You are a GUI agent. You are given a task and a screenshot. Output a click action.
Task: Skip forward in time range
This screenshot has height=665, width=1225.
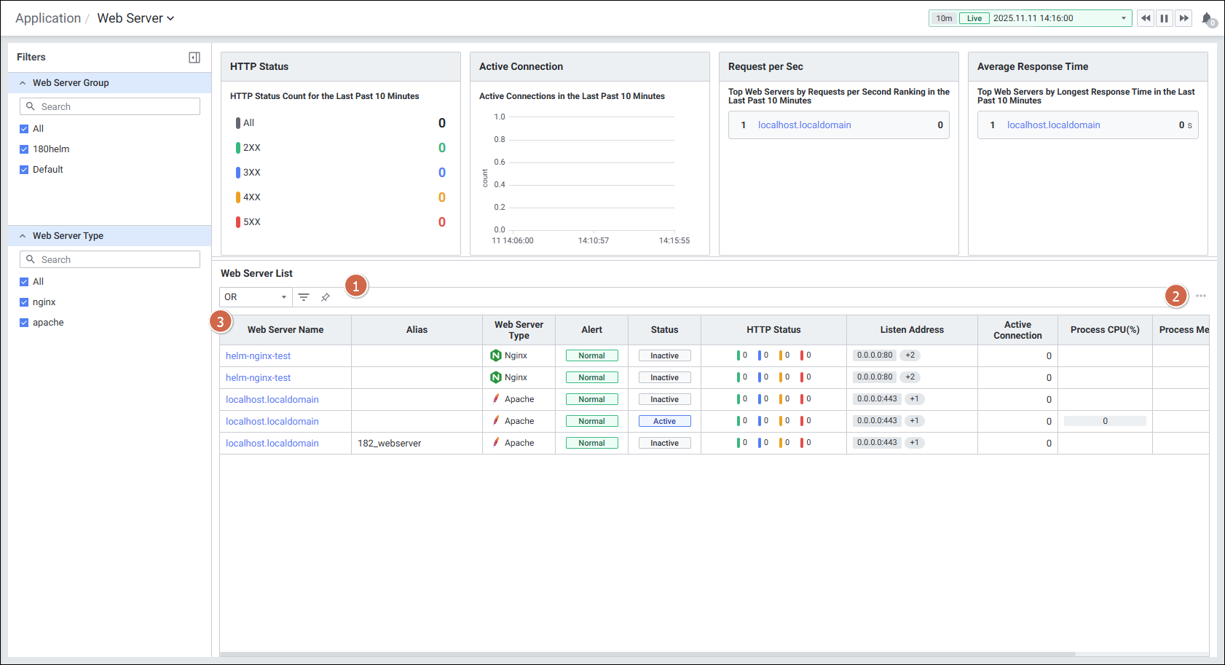[1183, 18]
